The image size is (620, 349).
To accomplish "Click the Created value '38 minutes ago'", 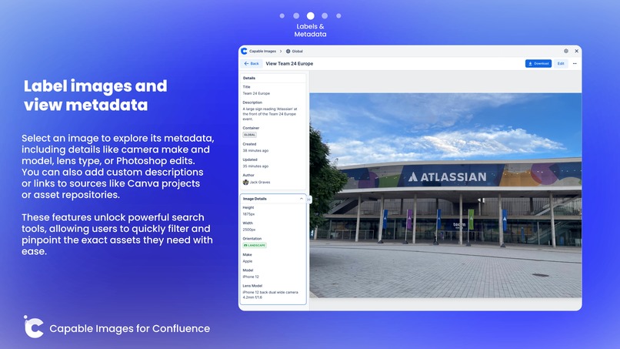I will 255,150.
